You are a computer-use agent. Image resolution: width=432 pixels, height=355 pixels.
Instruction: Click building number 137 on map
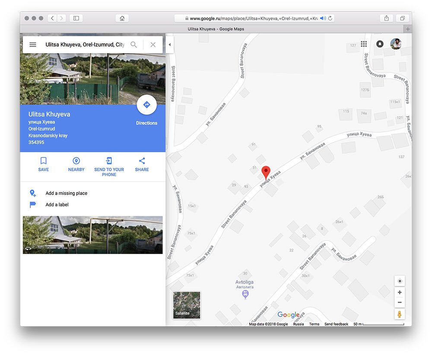(x=401, y=157)
